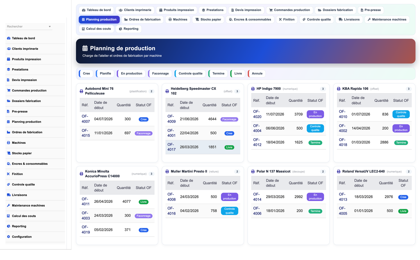The height and width of the screenshot is (260, 420).
Task: Click the date 29/03/2026 cell
Action: click(x=275, y=197)
